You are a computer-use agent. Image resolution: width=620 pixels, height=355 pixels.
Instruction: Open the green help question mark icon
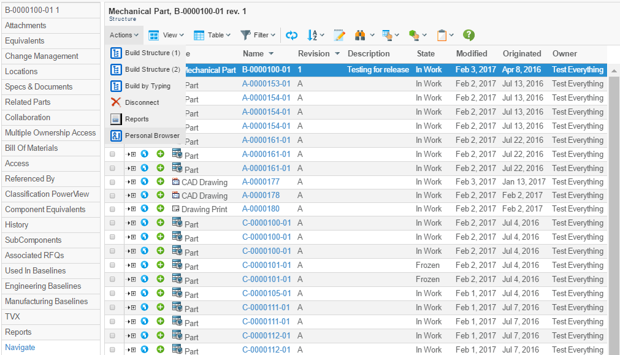pos(469,36)
